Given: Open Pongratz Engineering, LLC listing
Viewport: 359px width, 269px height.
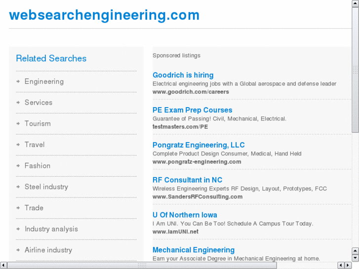Looking at the screenshot, I should click(199, 145).
